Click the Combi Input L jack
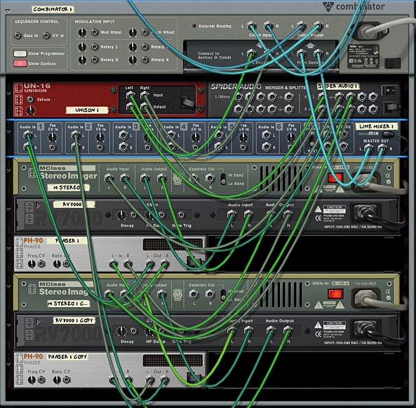416x408 pixels. click(x=251, y=26)
